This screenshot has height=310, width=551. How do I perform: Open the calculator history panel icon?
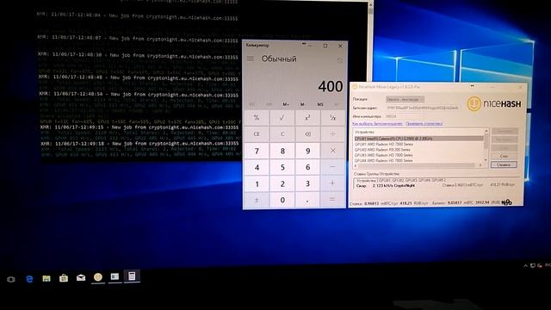340,60
